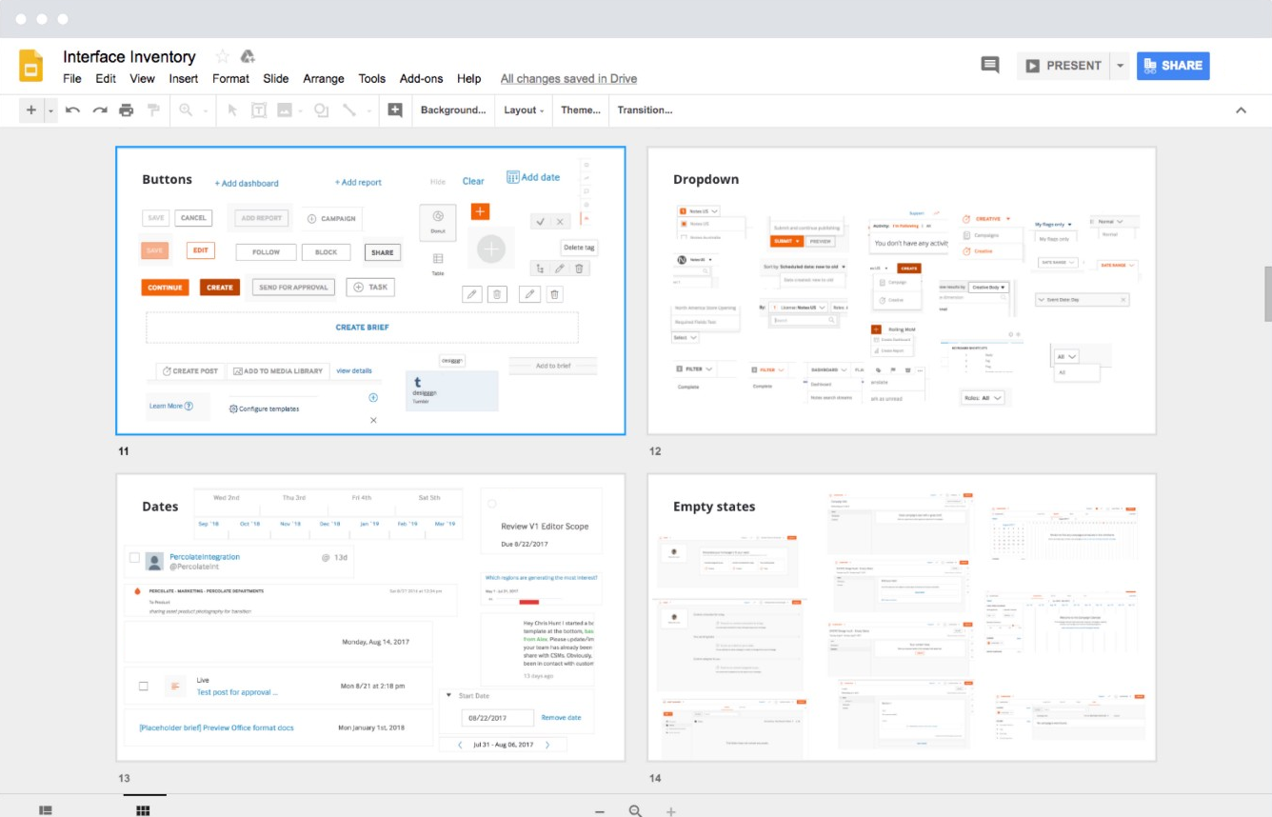The image size is (1272, 817).
Task: Select the paint format tool
Action: pos(153,110)
